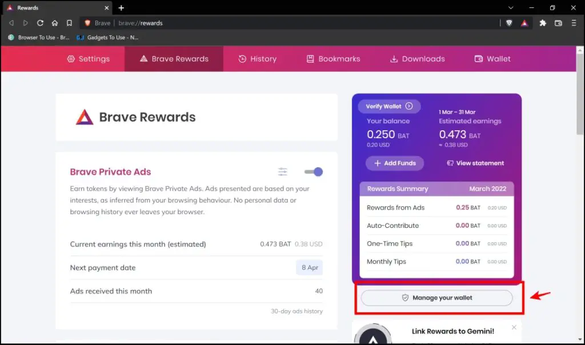Bookmark this page with toolbar bookmark icon
This screenshot has width=585, height=345.
(69, 23)
